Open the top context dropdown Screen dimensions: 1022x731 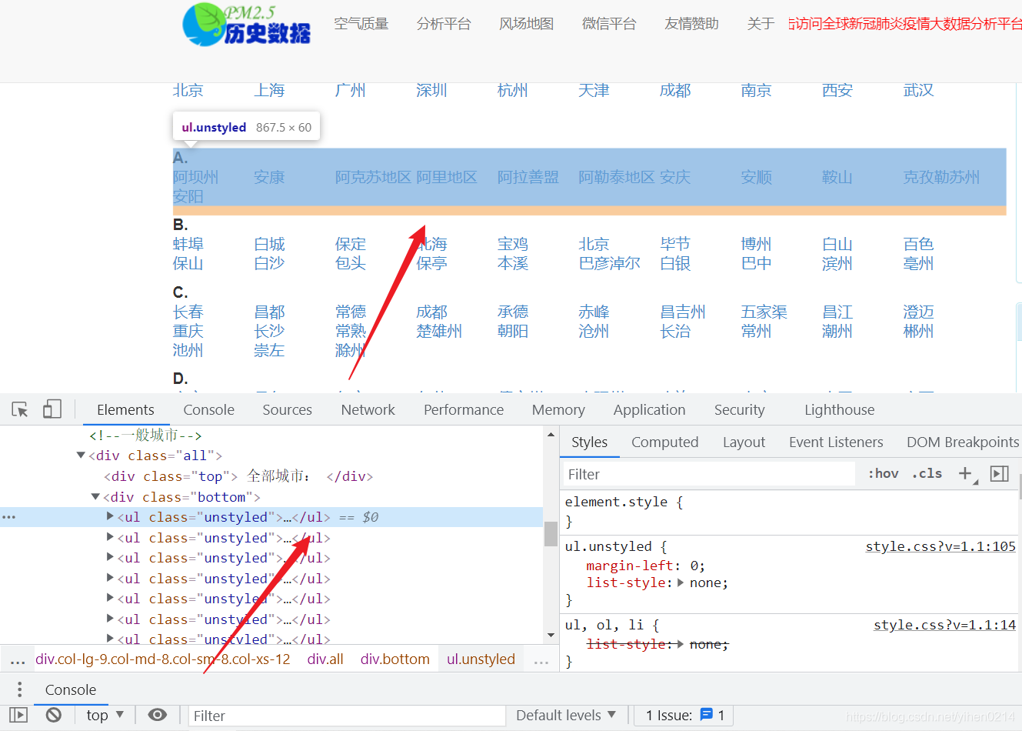coord(105,715)
